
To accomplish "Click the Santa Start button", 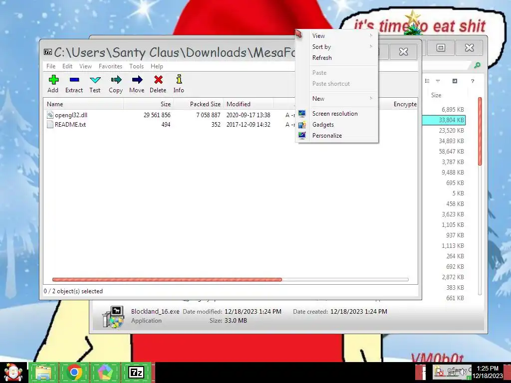I will [13, 373].
